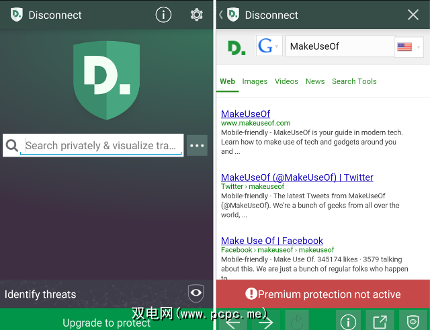This screenshot has height=330, width=430.
Task: Select the Web tab
Action: pyautogui.click(x=227, y=81)
